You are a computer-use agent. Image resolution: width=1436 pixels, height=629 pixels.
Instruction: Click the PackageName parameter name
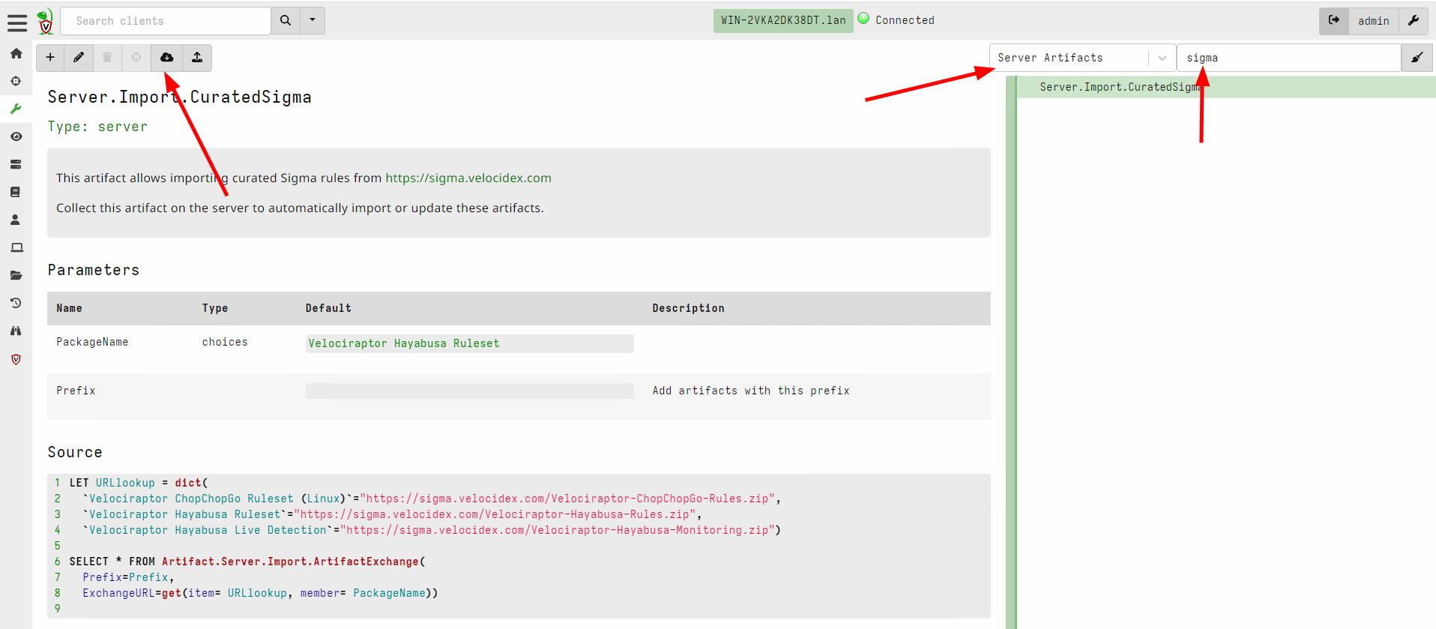(x=92, y=342)
